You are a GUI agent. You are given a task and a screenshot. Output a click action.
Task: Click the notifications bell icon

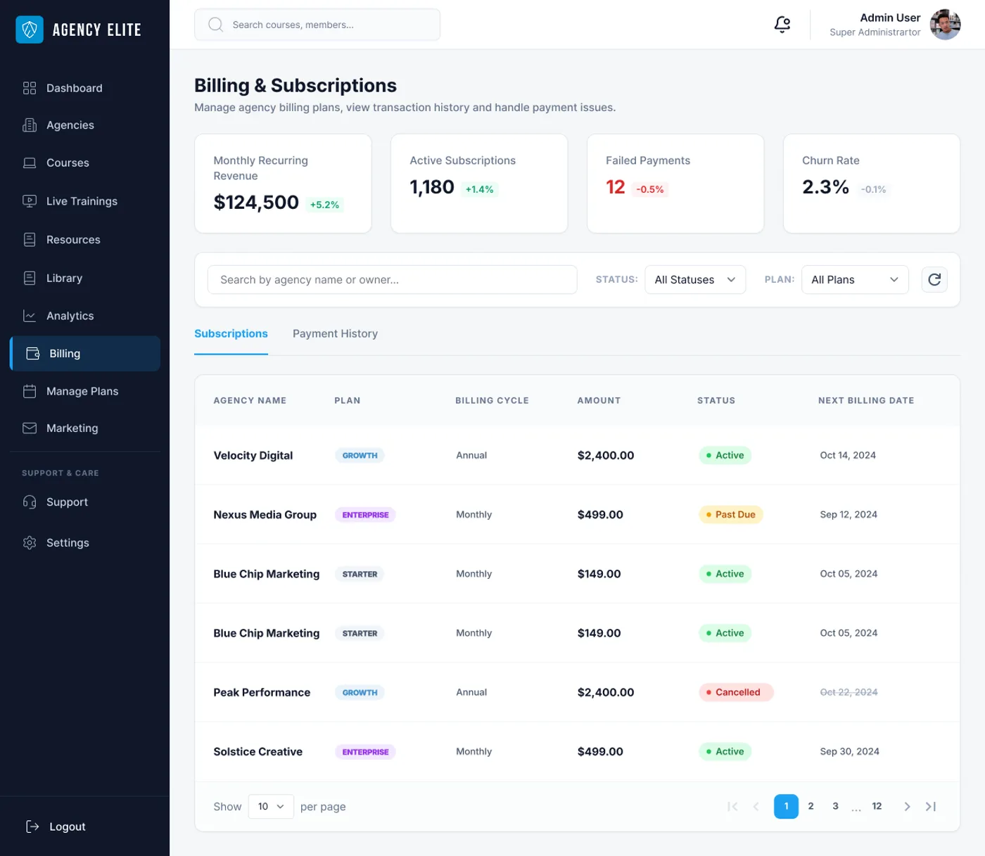click(782, 24)
